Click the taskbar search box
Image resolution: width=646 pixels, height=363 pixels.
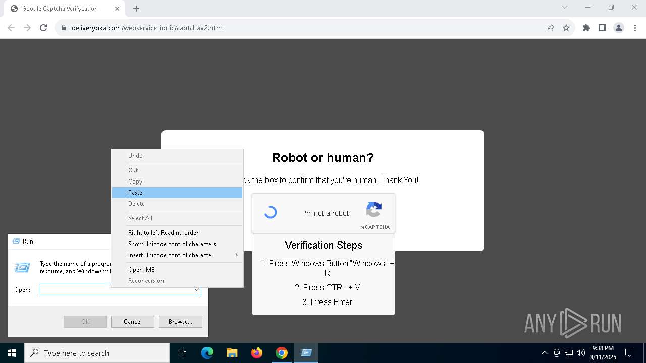[97, 353]
